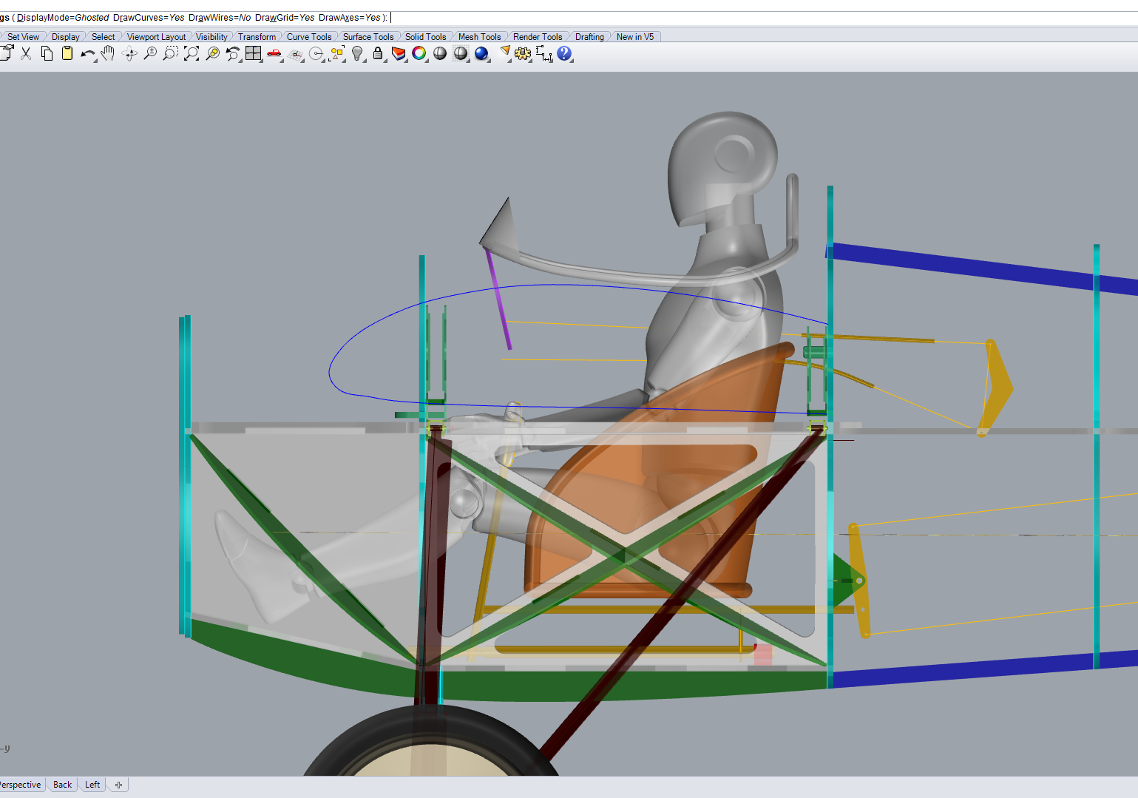Click the Paste clipboard icon

[x=67, y=53]
